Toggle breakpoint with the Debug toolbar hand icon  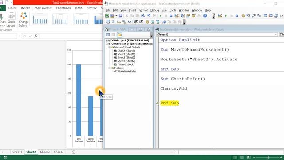coord(243,16)
